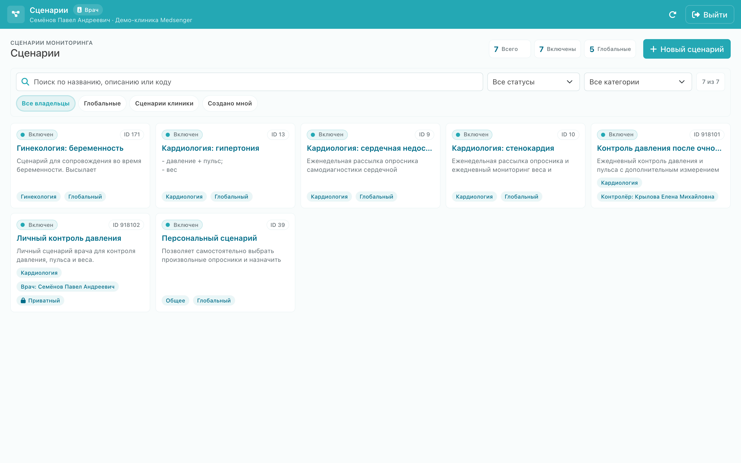Click the Сценарии header title
741x463 pixels.
49,10
